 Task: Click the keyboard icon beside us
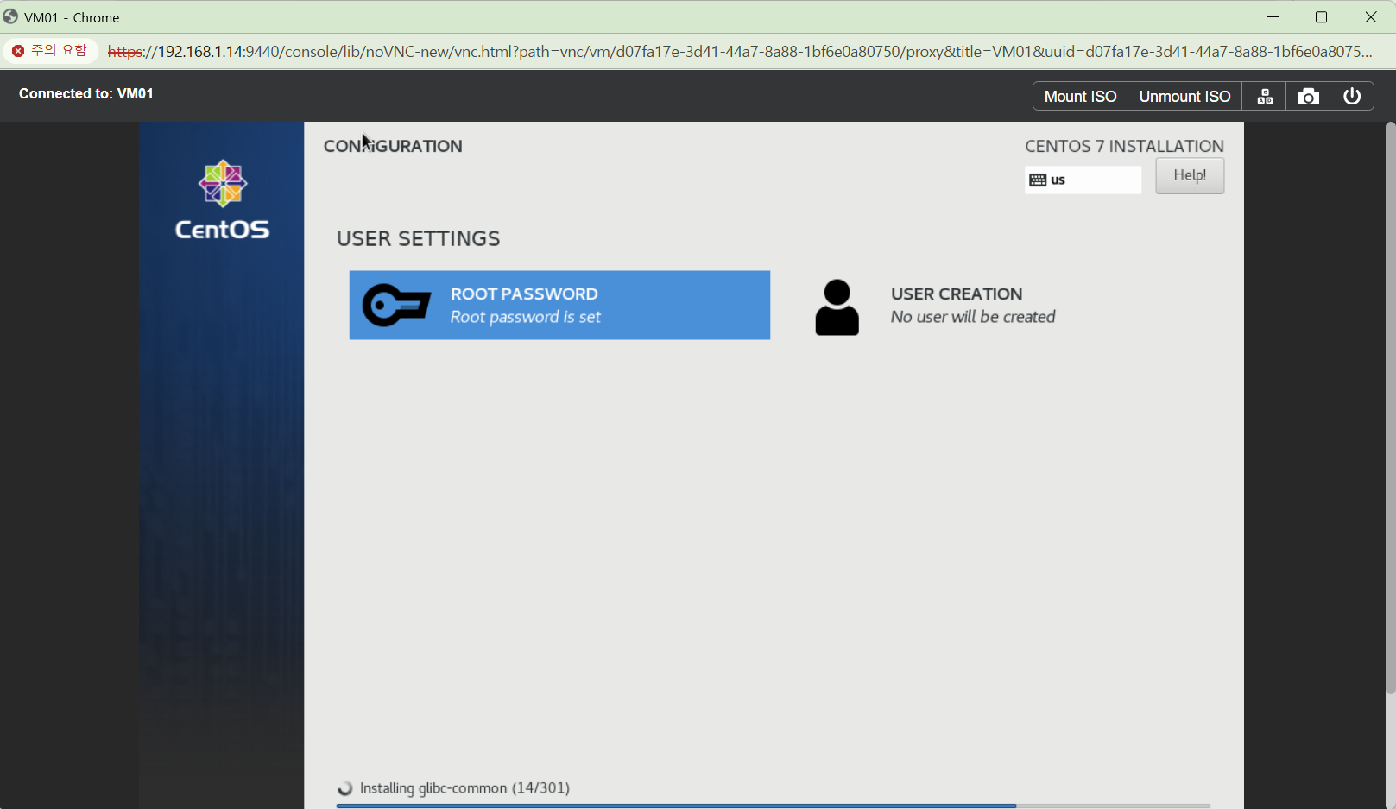(x=1038, y=180)
